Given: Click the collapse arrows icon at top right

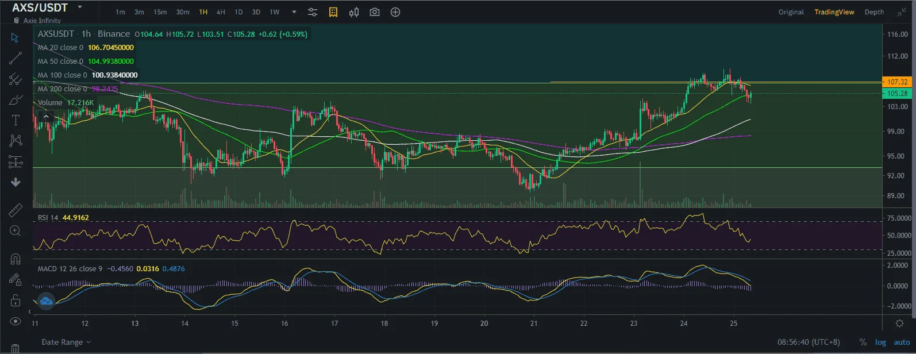Looking at the screenshot, I should (902, 12).
